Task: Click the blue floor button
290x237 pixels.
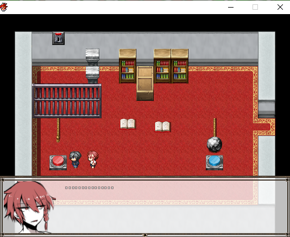Action: pos(215,162)
